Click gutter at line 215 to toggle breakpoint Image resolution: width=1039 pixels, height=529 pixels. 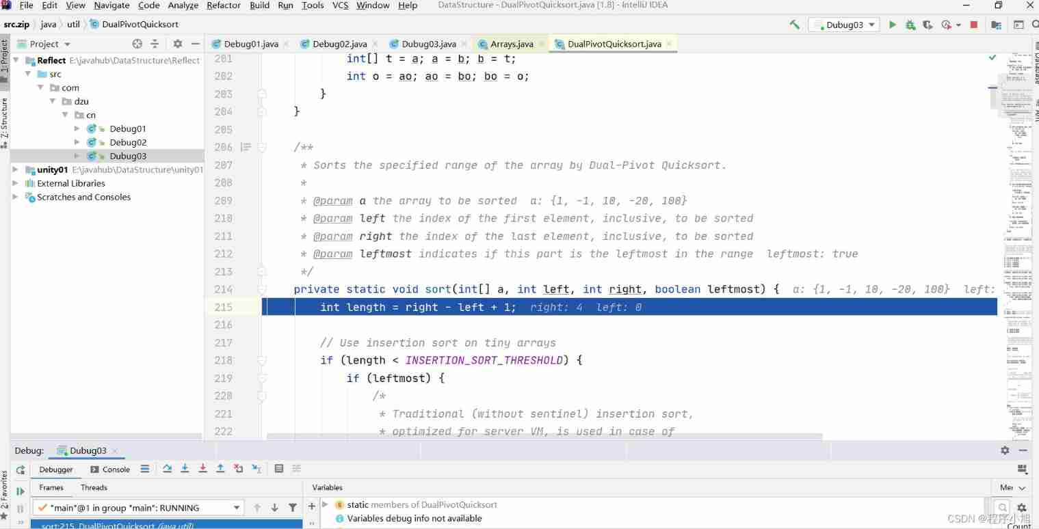[246, 307]
